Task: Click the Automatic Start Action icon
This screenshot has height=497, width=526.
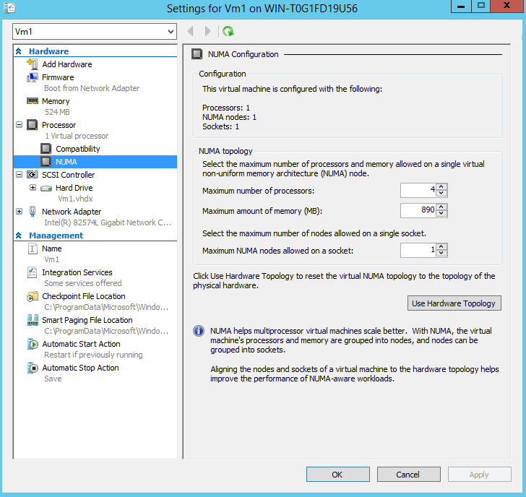Action: click(33, 344)
